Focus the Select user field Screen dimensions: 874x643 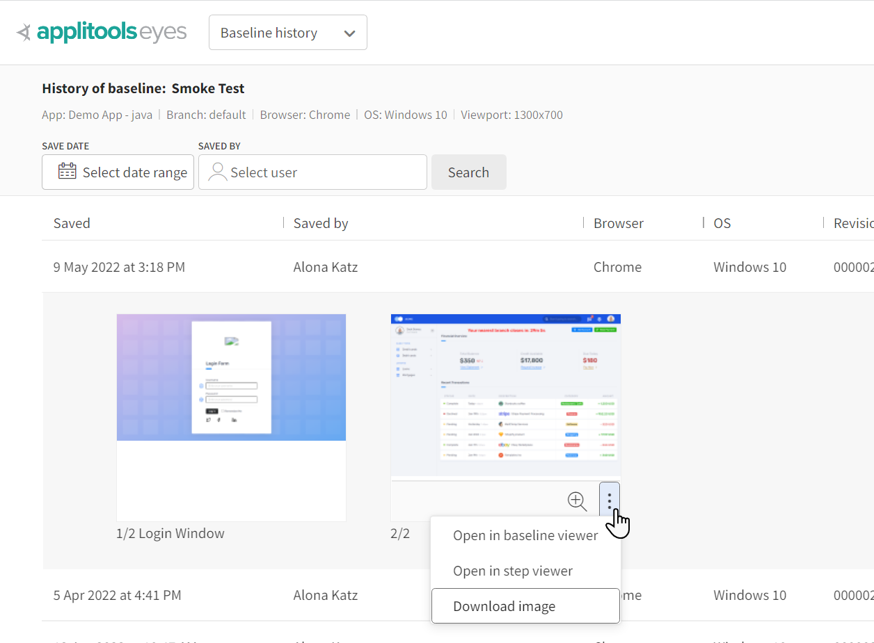point(320,172)
